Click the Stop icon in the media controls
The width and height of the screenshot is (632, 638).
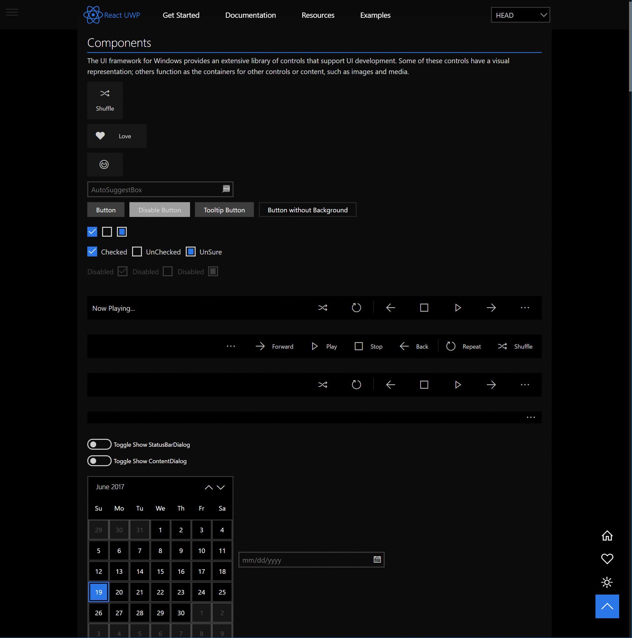pos(359,346)
